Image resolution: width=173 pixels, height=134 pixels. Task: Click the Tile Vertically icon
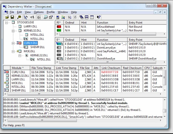coord(92,17)
